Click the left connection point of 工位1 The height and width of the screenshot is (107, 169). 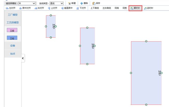46,26
